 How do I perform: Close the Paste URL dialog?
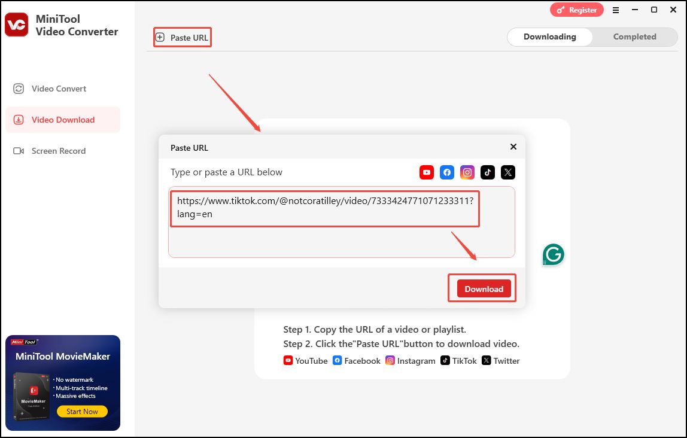513,147
